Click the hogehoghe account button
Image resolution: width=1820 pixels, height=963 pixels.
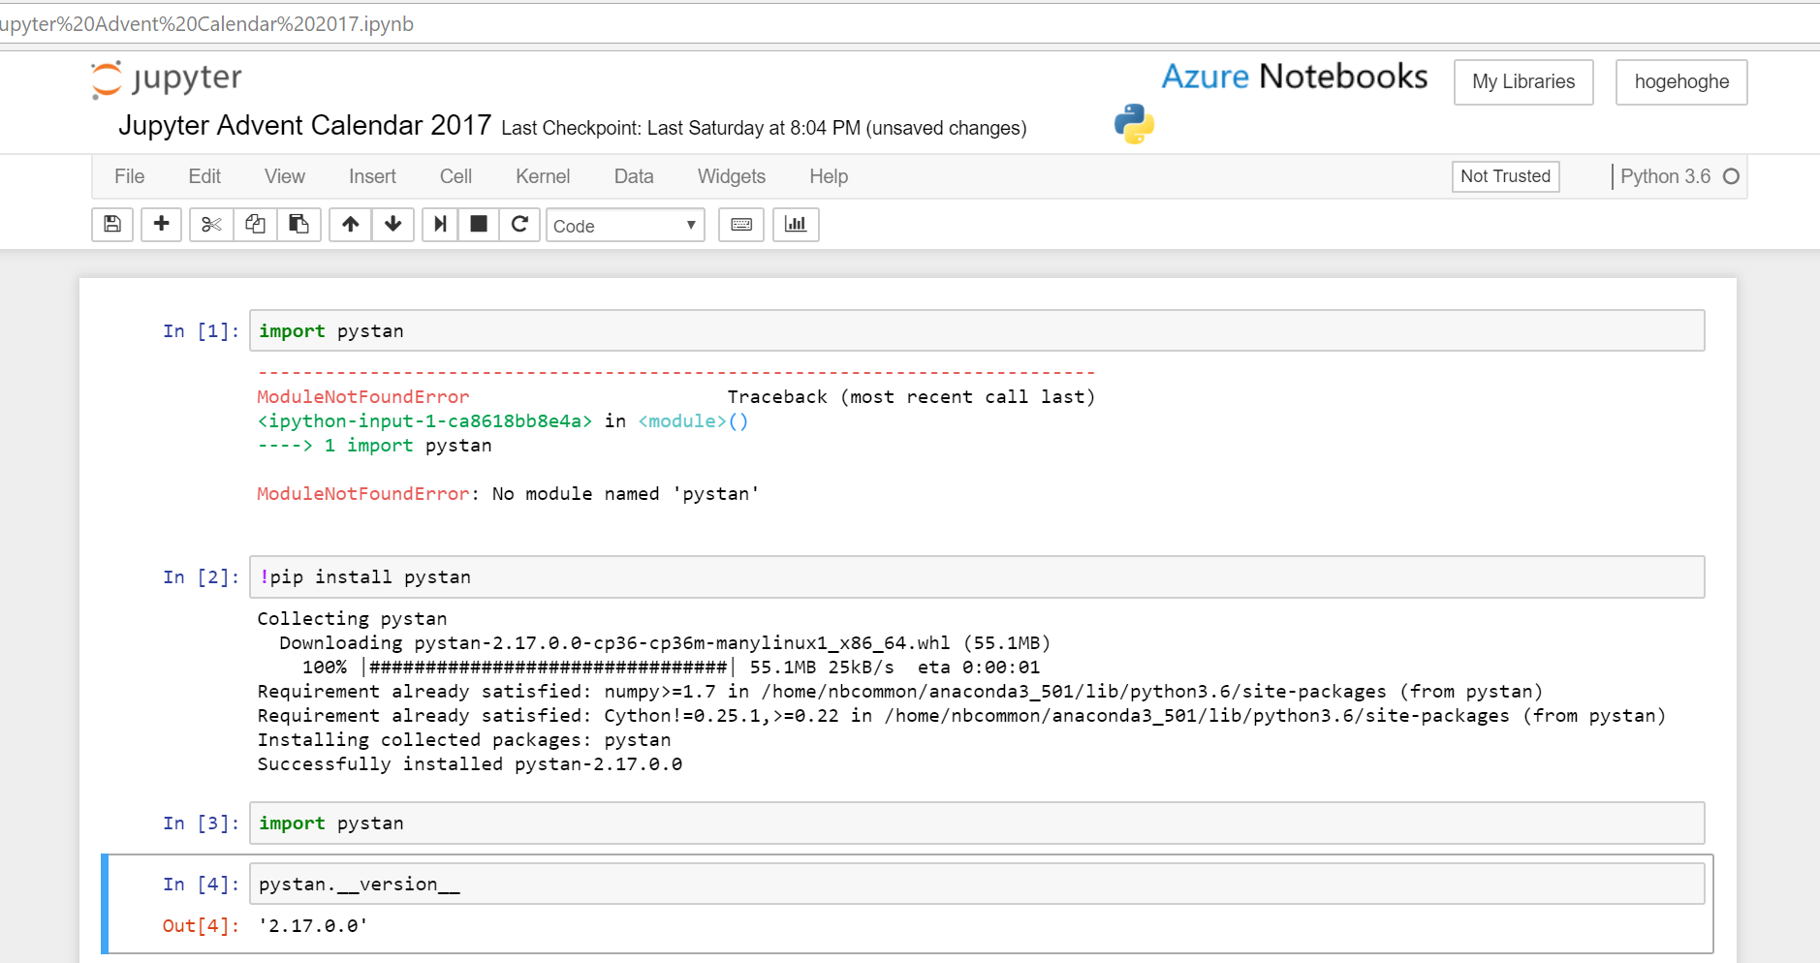pyautogui.click(x=1681, y=81)
